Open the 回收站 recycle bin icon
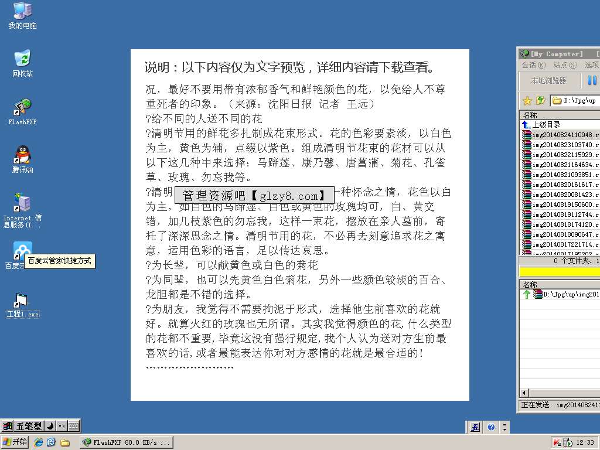The height and width of the screenshot is (450, 600). point(22,63)
